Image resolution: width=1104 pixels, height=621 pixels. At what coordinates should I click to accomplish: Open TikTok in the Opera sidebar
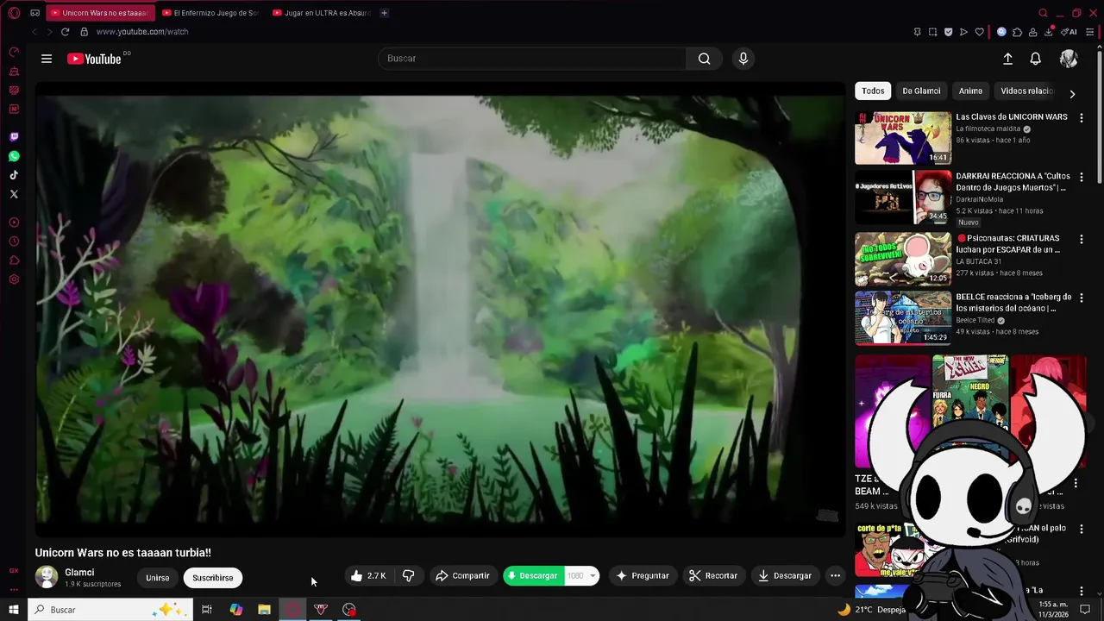(x=14, y=175)
